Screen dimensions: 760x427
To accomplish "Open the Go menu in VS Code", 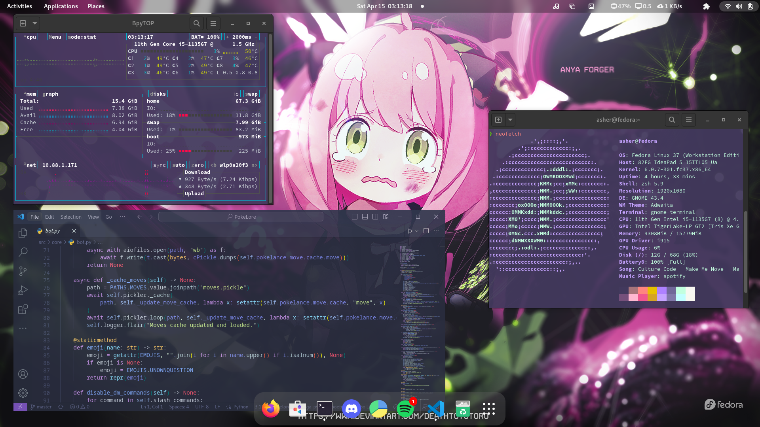I will [108, 217].
